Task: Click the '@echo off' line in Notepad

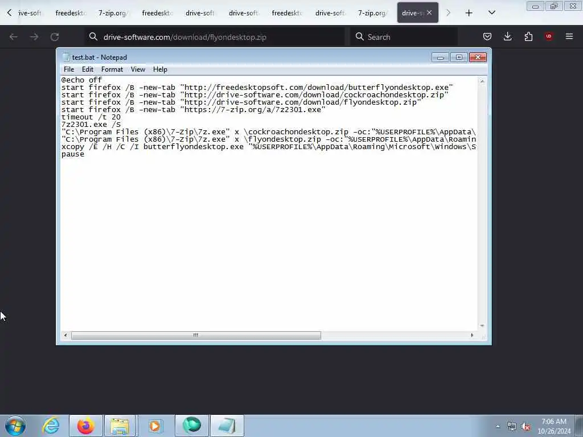Action: (82, 80)
